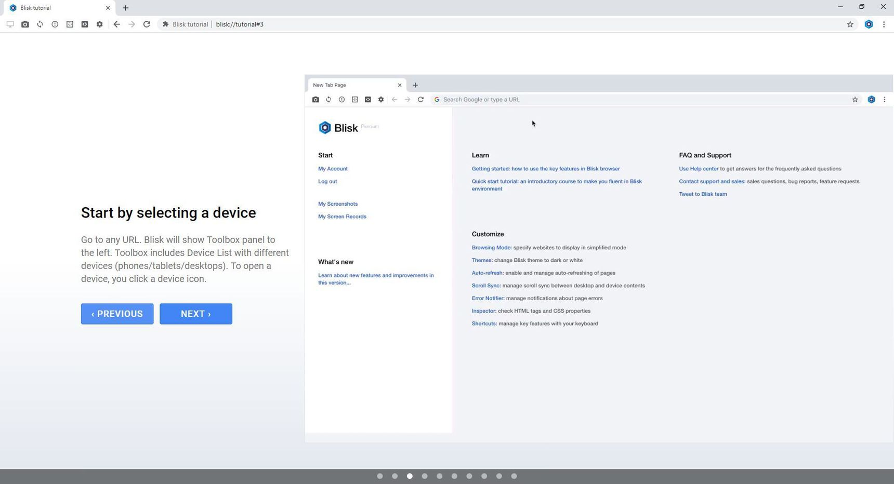The image size is (894, 484).
Task: Bookmark this page with main star icon
Action: 850,24
